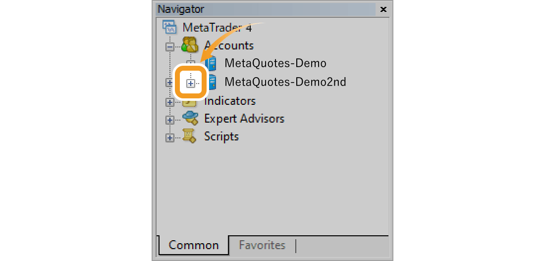
Task: Expand the Indicators tree node
Action: 170,102
